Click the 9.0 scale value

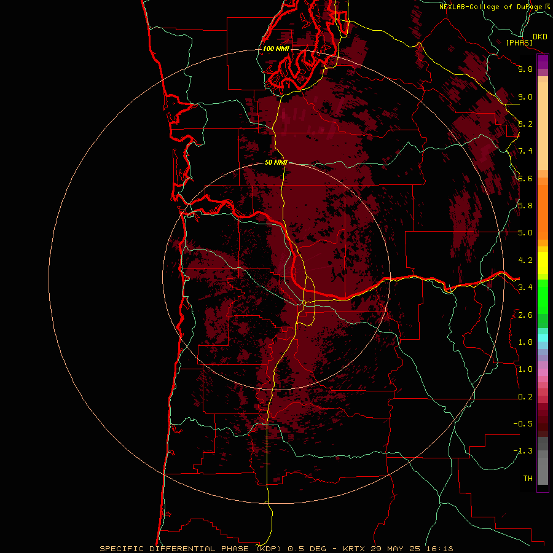point(525,96)
